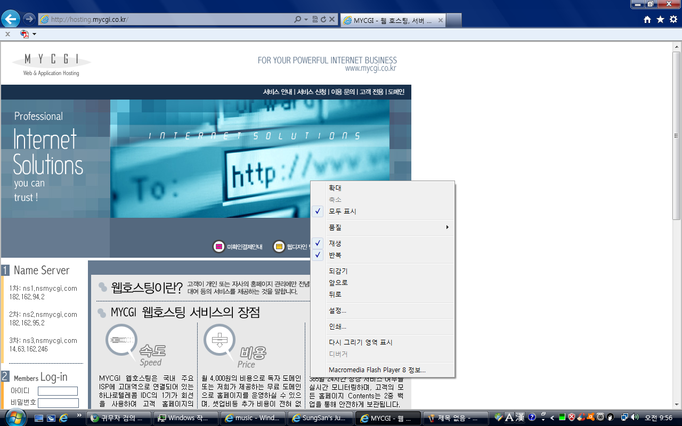Switch to the music - Wind... taskbar window
Image resolution: width=682 pixels, height=426 pixels.
coord(253,418)
